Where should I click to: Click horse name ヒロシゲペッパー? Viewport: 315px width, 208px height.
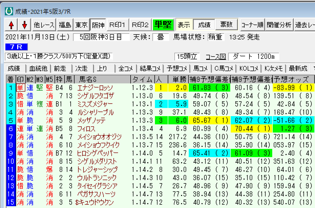(x=98, y=154)
